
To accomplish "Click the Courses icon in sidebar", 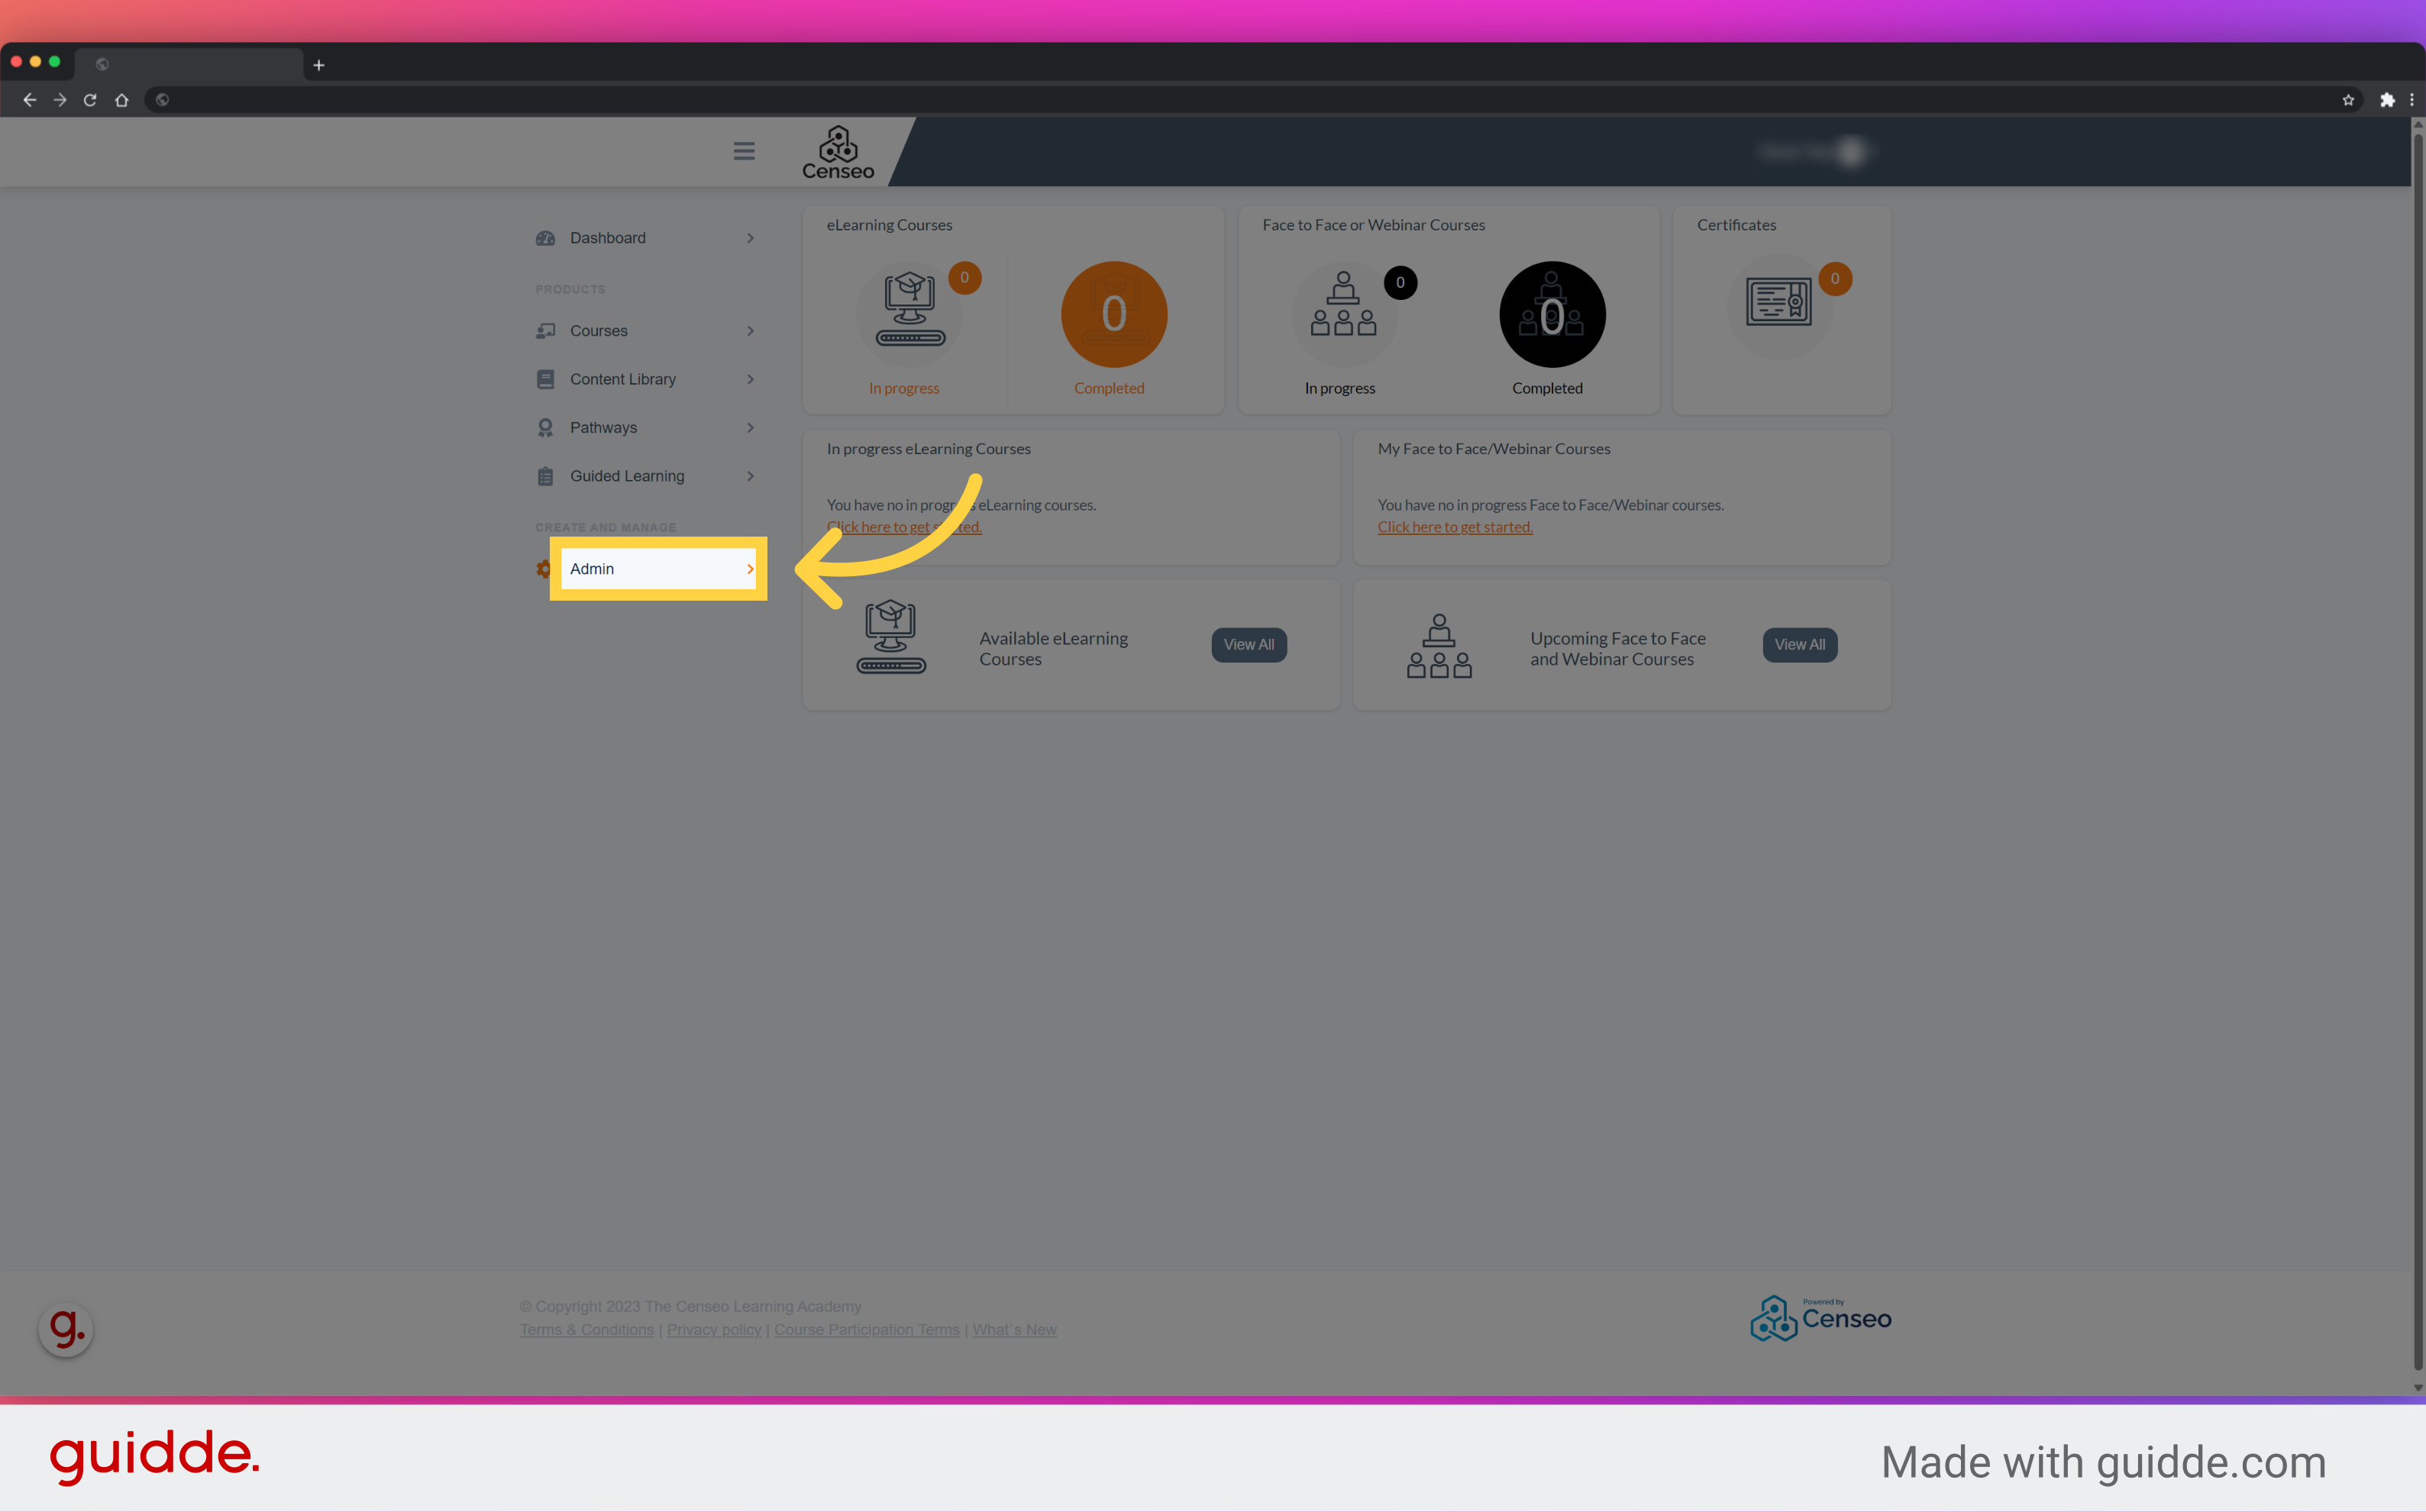I will coord(544,329).
